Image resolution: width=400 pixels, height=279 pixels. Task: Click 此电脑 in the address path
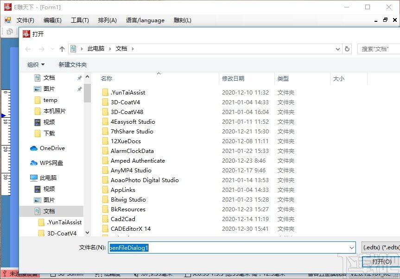click(96, 49)
